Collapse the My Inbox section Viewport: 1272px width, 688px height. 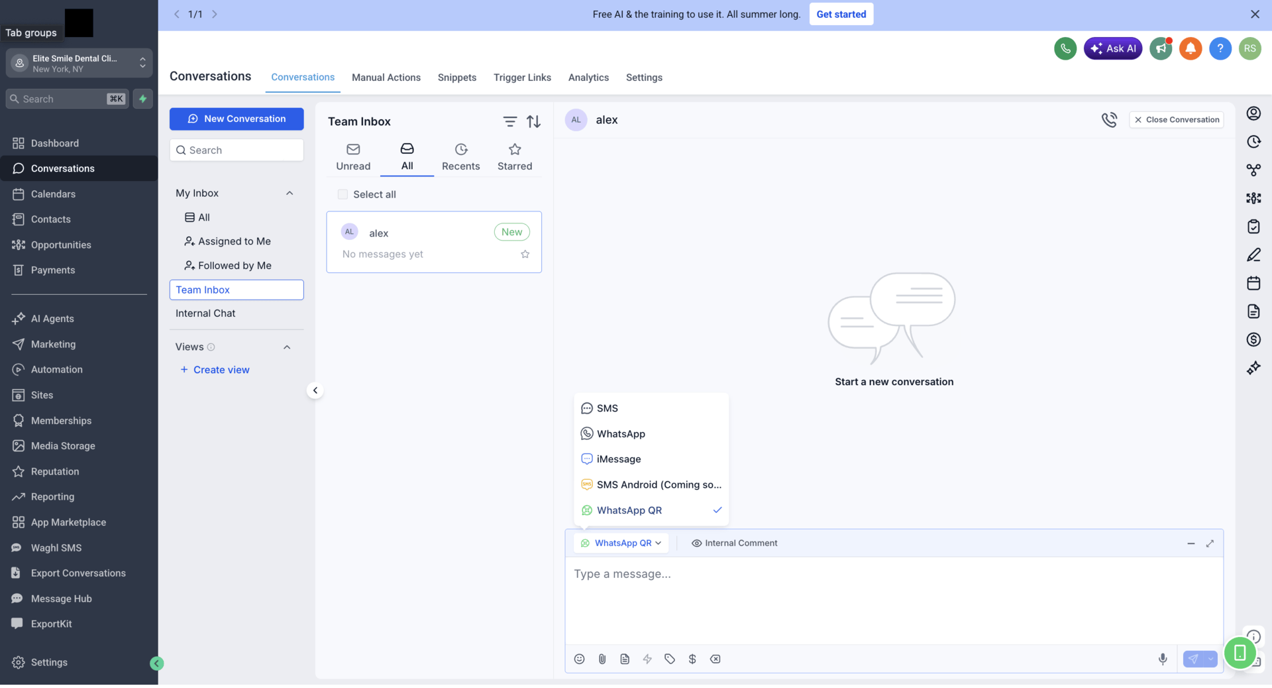pyautogui.click(x=290, y=193)
